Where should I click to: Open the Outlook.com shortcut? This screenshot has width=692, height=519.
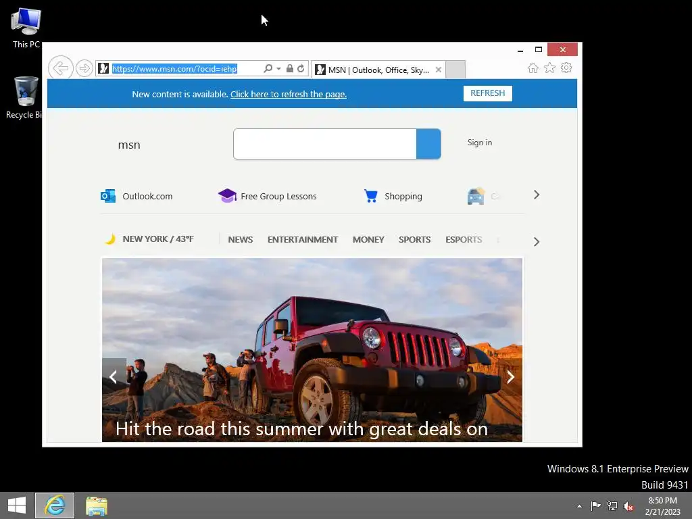point(137,196)
